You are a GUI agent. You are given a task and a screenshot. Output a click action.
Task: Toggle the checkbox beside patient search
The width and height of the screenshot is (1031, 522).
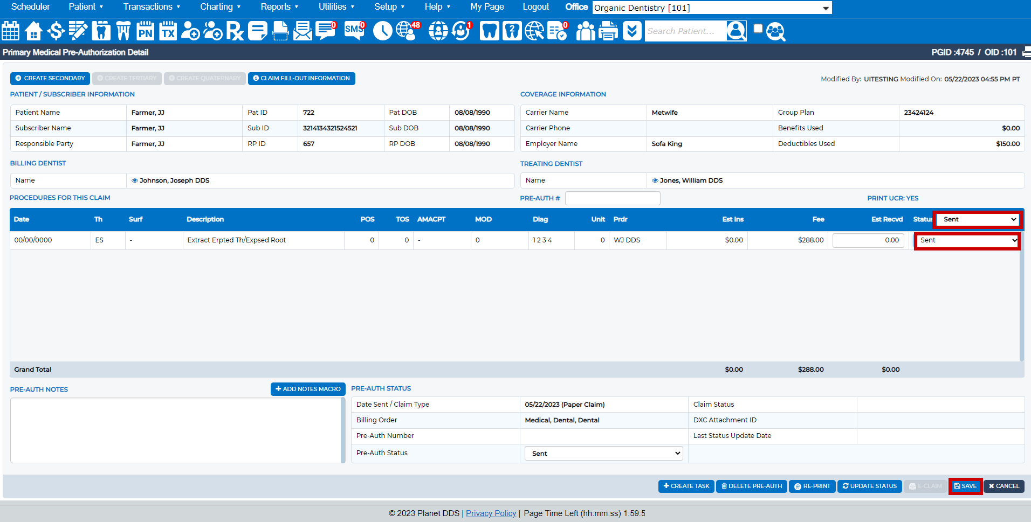pyautogui.click(x=758, y=29)
